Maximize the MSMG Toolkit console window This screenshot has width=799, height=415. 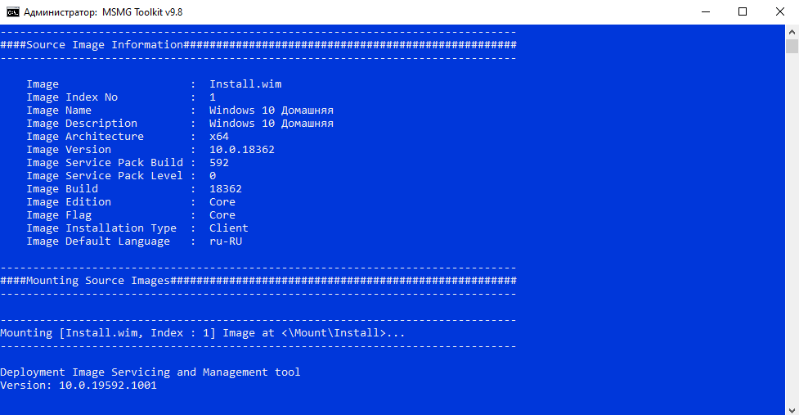743,11
